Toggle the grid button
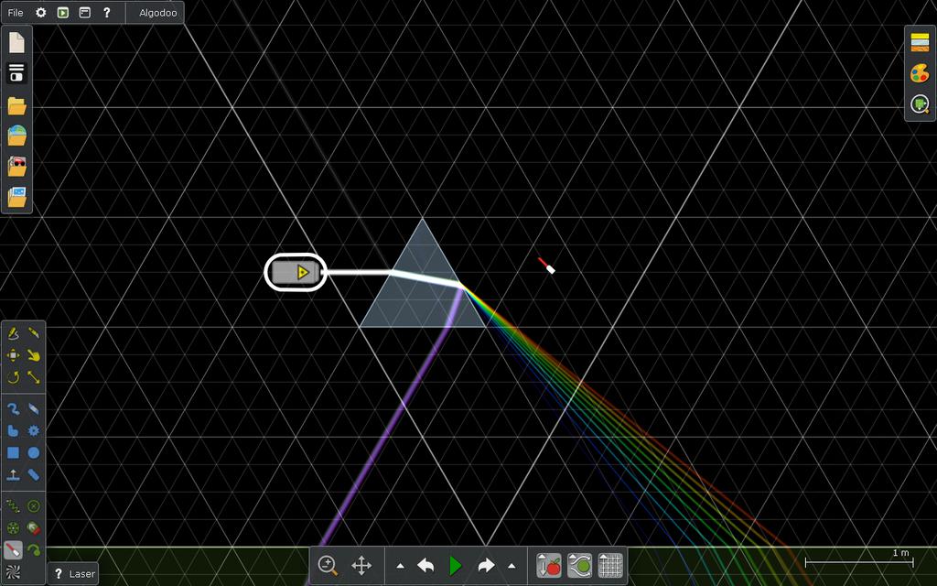 [x=610, y=565]
